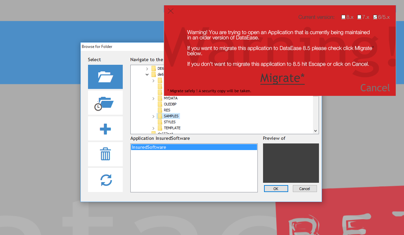The image size is (404, 235).
Task: Click Cancel in Browse for Folder dialog
Action: coord(304,189)
